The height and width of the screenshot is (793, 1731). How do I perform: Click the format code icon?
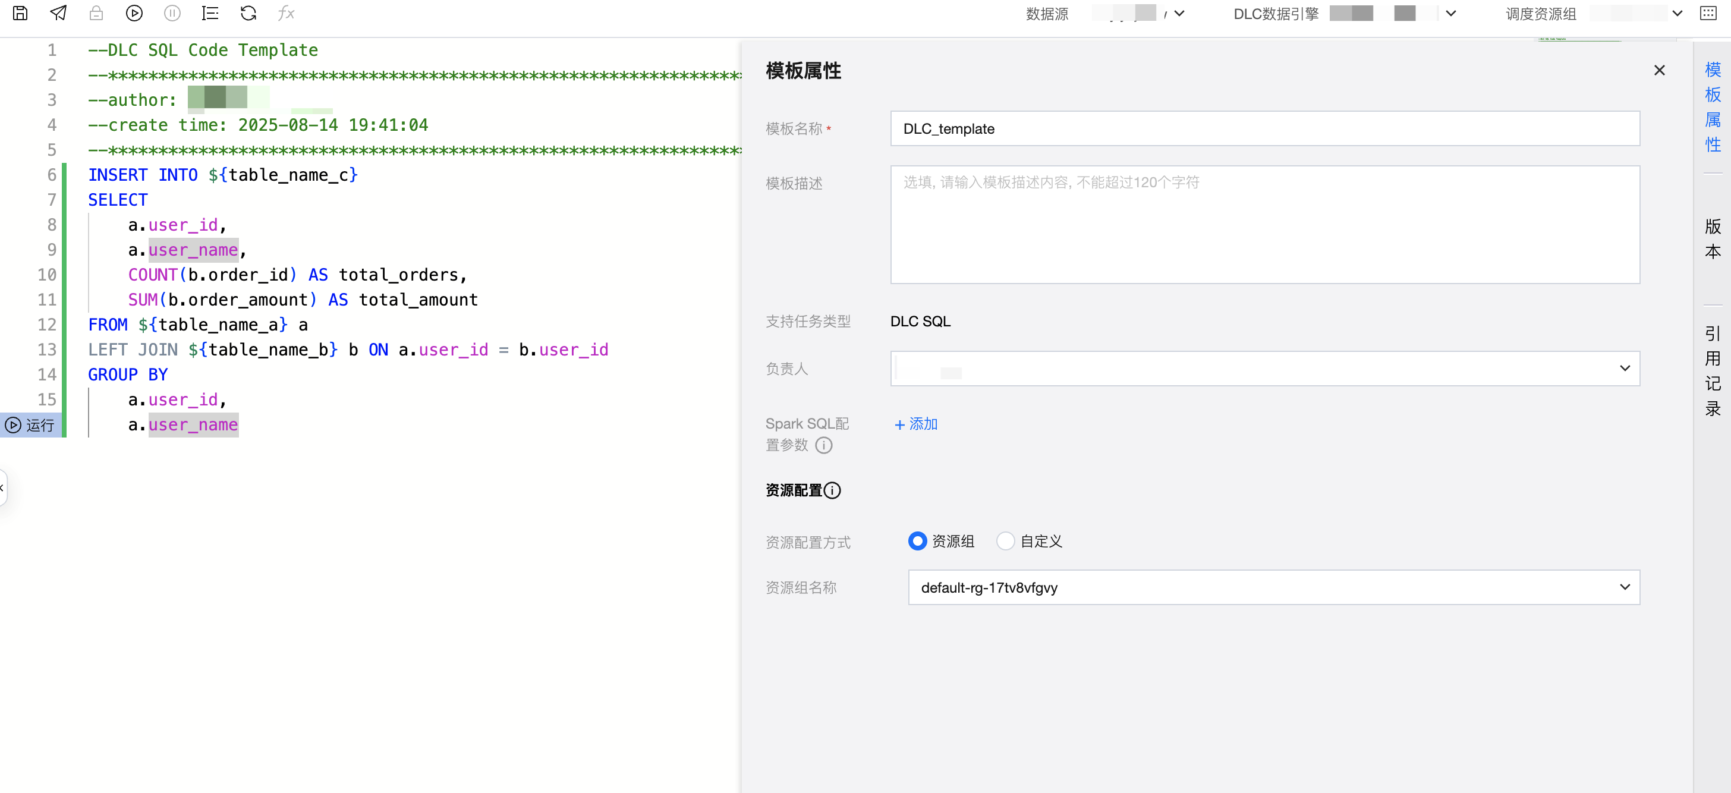click(x=210, y=14)
